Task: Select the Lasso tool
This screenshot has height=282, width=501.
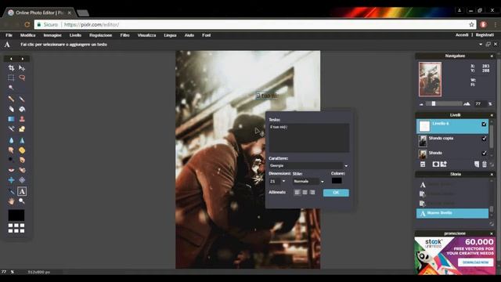Action: tap(22, 78)
